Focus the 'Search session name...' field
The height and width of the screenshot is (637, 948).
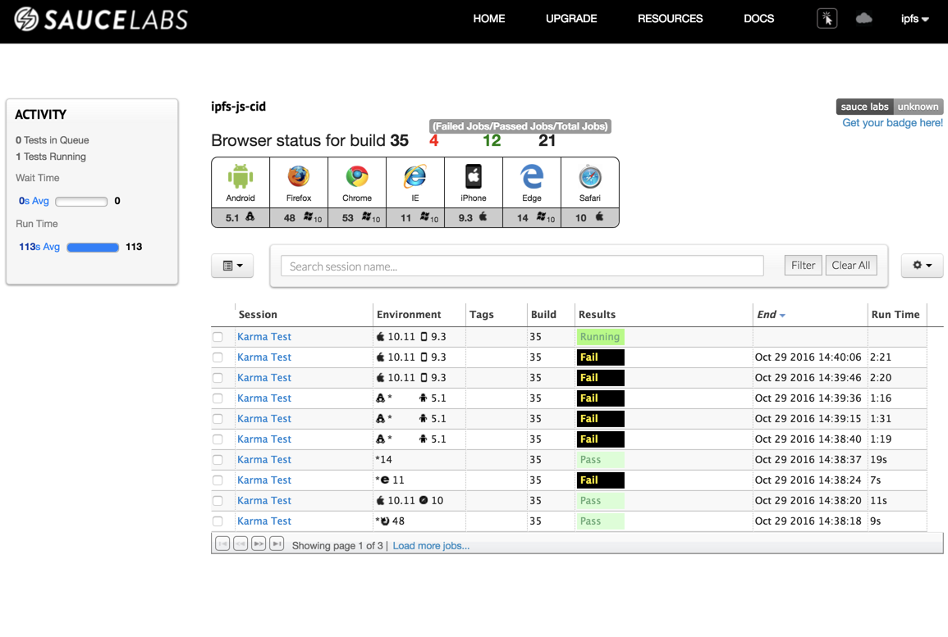(522, 266)
